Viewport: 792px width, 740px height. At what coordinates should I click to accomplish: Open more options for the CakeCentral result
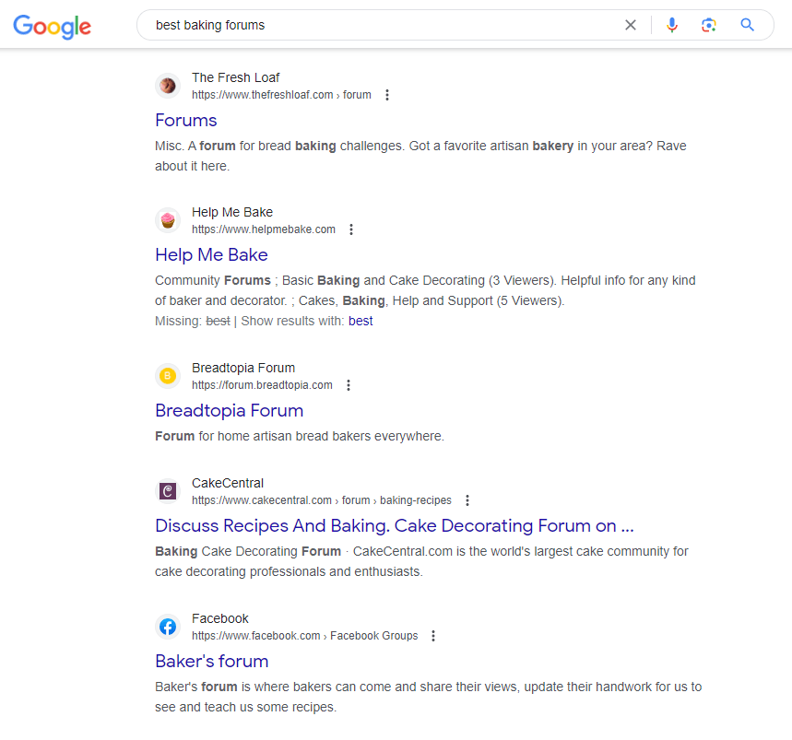point(467,500)
